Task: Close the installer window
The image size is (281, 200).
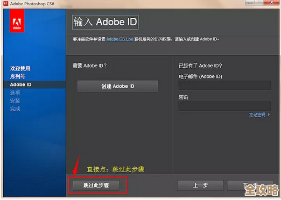Action: click(272, 3)
